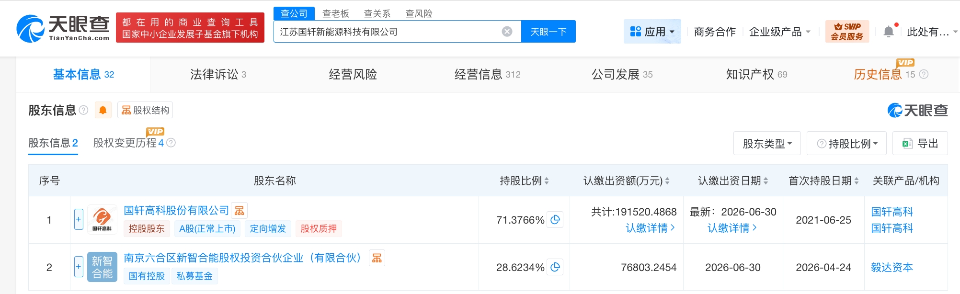Open the 认缴详情 link under 共计:191520.4868
This screenshot has width=960, height=294.
(650, 228)
